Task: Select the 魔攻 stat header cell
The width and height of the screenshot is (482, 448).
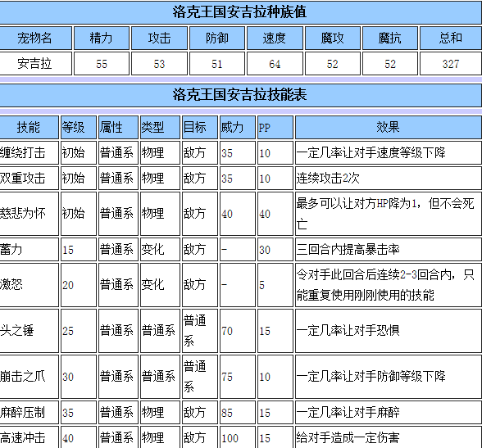Action: click(332, 38)
